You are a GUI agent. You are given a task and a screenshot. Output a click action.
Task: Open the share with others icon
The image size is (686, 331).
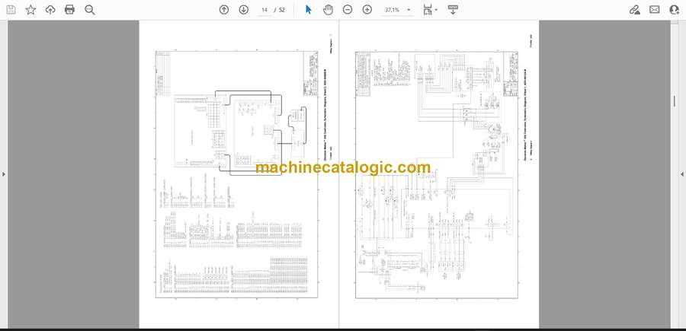pyautogui.click(x=675, y=10)
